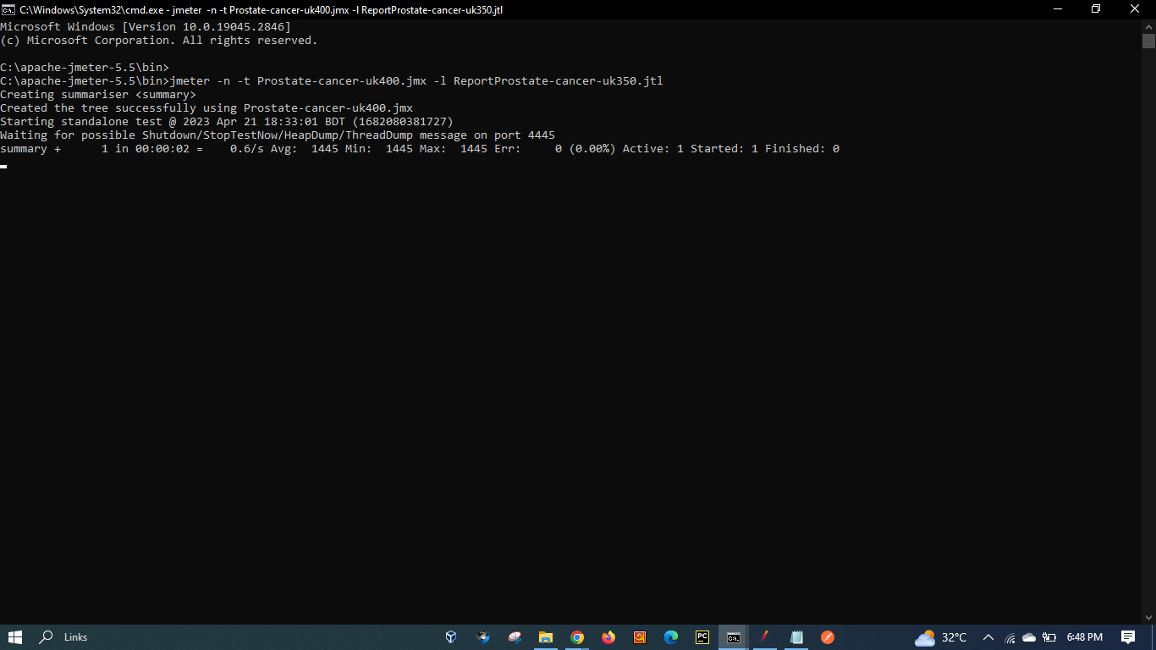Check battery status in the system tray
The height and width of the screenshot is (650, 1156).
1050,637
